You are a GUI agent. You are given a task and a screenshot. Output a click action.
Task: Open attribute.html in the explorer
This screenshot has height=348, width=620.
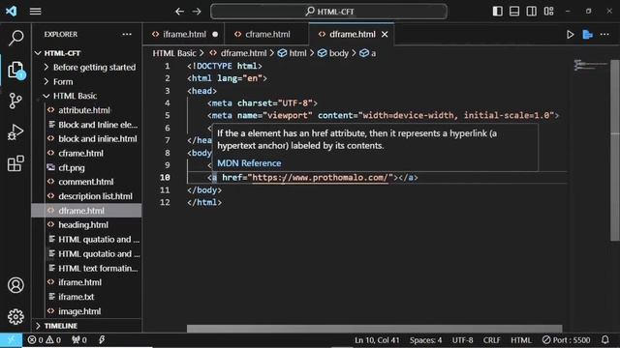84,110
